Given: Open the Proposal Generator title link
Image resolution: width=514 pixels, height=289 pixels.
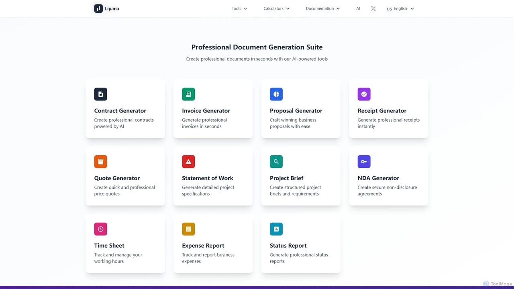Looking at the screenshot, I should click(x=296, y=111).
